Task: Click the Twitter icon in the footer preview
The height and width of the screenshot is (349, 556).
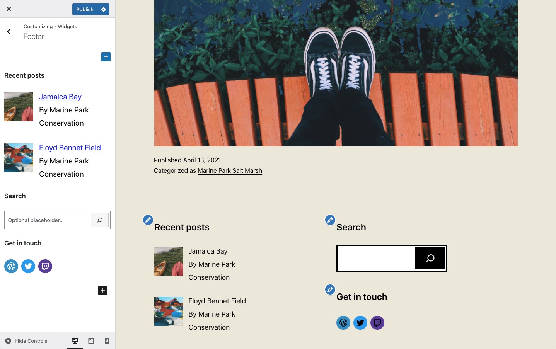Action: pyautogui.click(x=360, y=322)
